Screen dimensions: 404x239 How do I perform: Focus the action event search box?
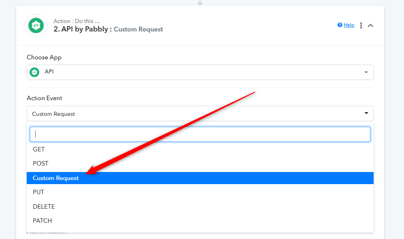[x=200, y=134]
